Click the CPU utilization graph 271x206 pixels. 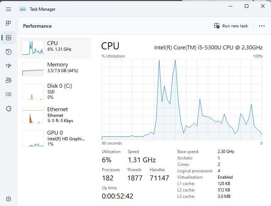[182, 99]
